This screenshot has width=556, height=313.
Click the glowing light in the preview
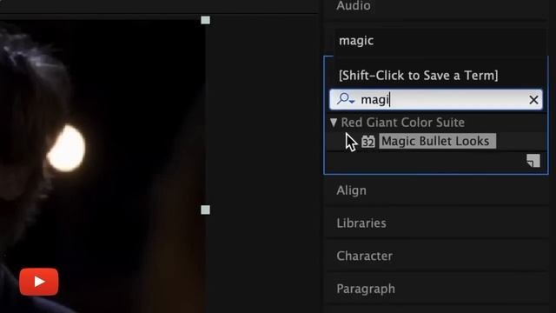point(66,148)
